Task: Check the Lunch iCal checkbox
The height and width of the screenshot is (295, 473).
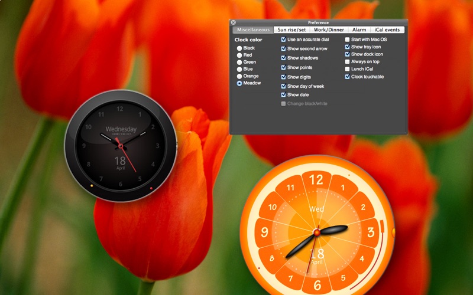Action: 348,69
